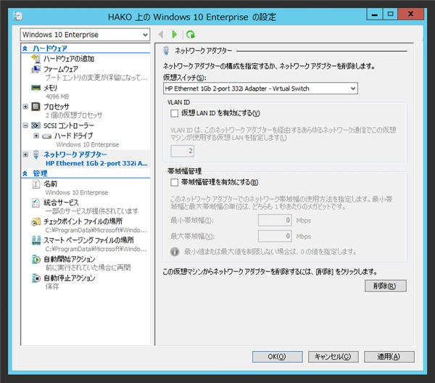Image resolution: width=435 pixels, height=383 pixels.
Task: Click the Firmware icon
Action: tap(36, 69)
